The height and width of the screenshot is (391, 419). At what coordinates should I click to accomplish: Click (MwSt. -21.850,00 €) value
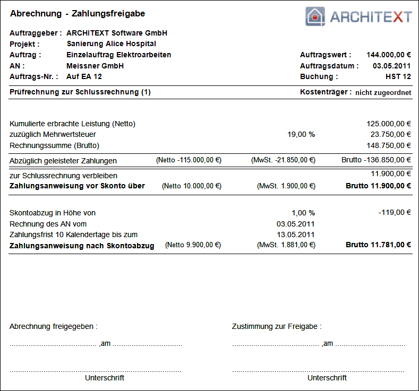[283, 160]
